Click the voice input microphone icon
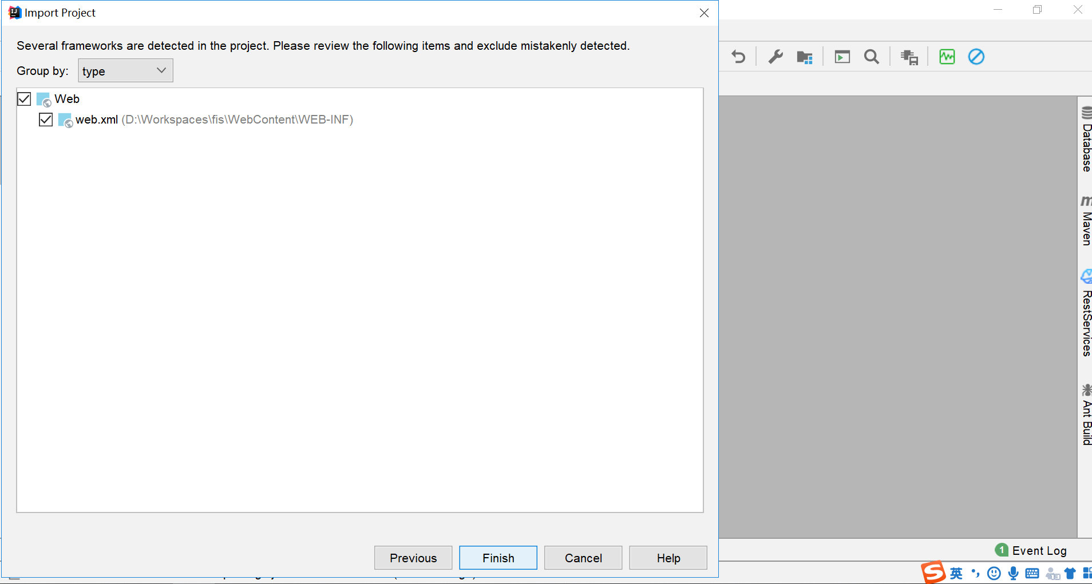1092x584 pixels. (1014, 573)
